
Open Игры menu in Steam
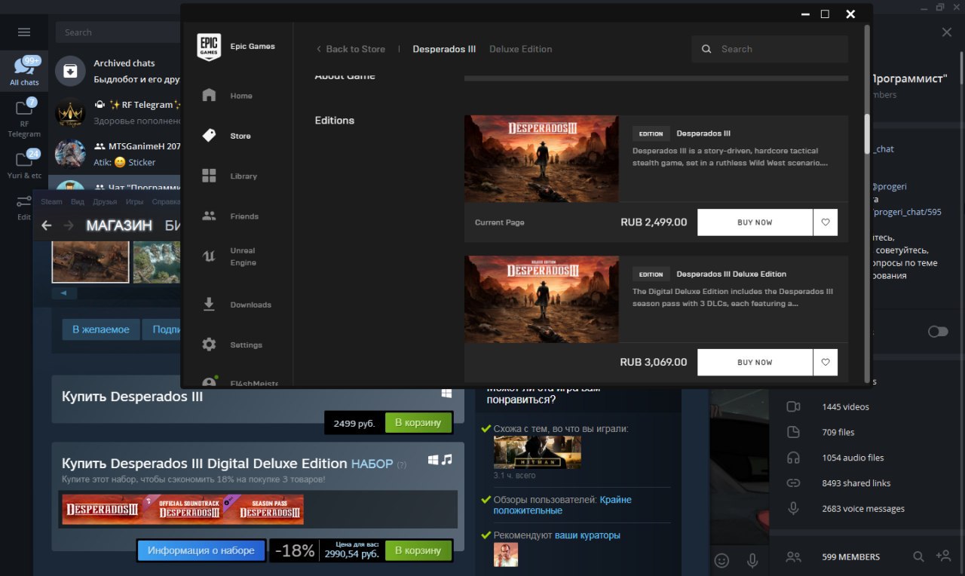click(x=134, y=202)
